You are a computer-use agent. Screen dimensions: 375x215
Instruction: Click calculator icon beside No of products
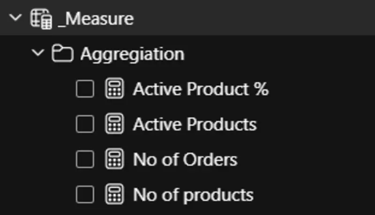point(114,194)
